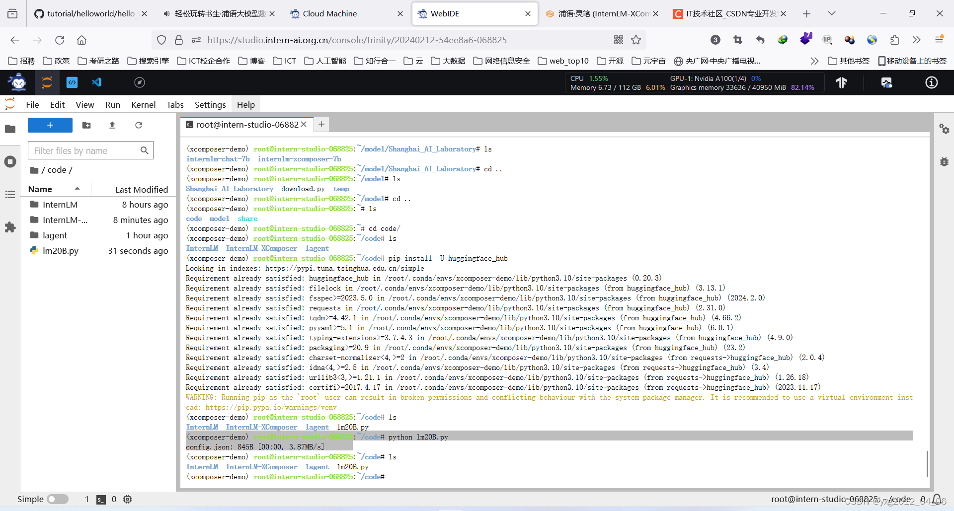Viewport: 954px width, 511px height.
Task: Go to the browser home page
Action: point(82,40)
